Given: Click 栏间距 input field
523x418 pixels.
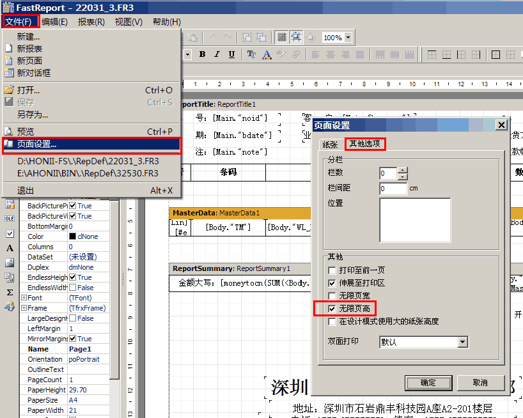Looking at the screenshot, I should pos(393,189).
